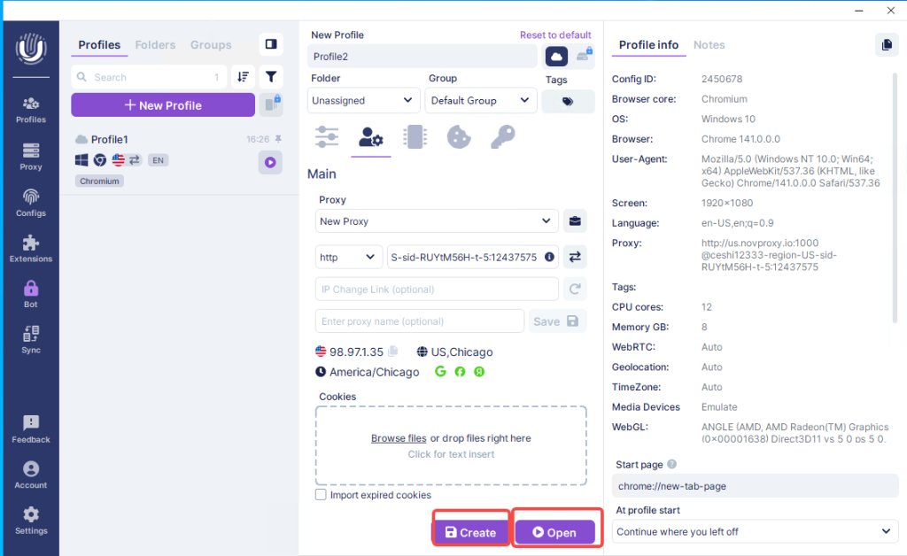Screen dimensions: 907x556
Task: Click the Create button
Action: pos(470,532)
